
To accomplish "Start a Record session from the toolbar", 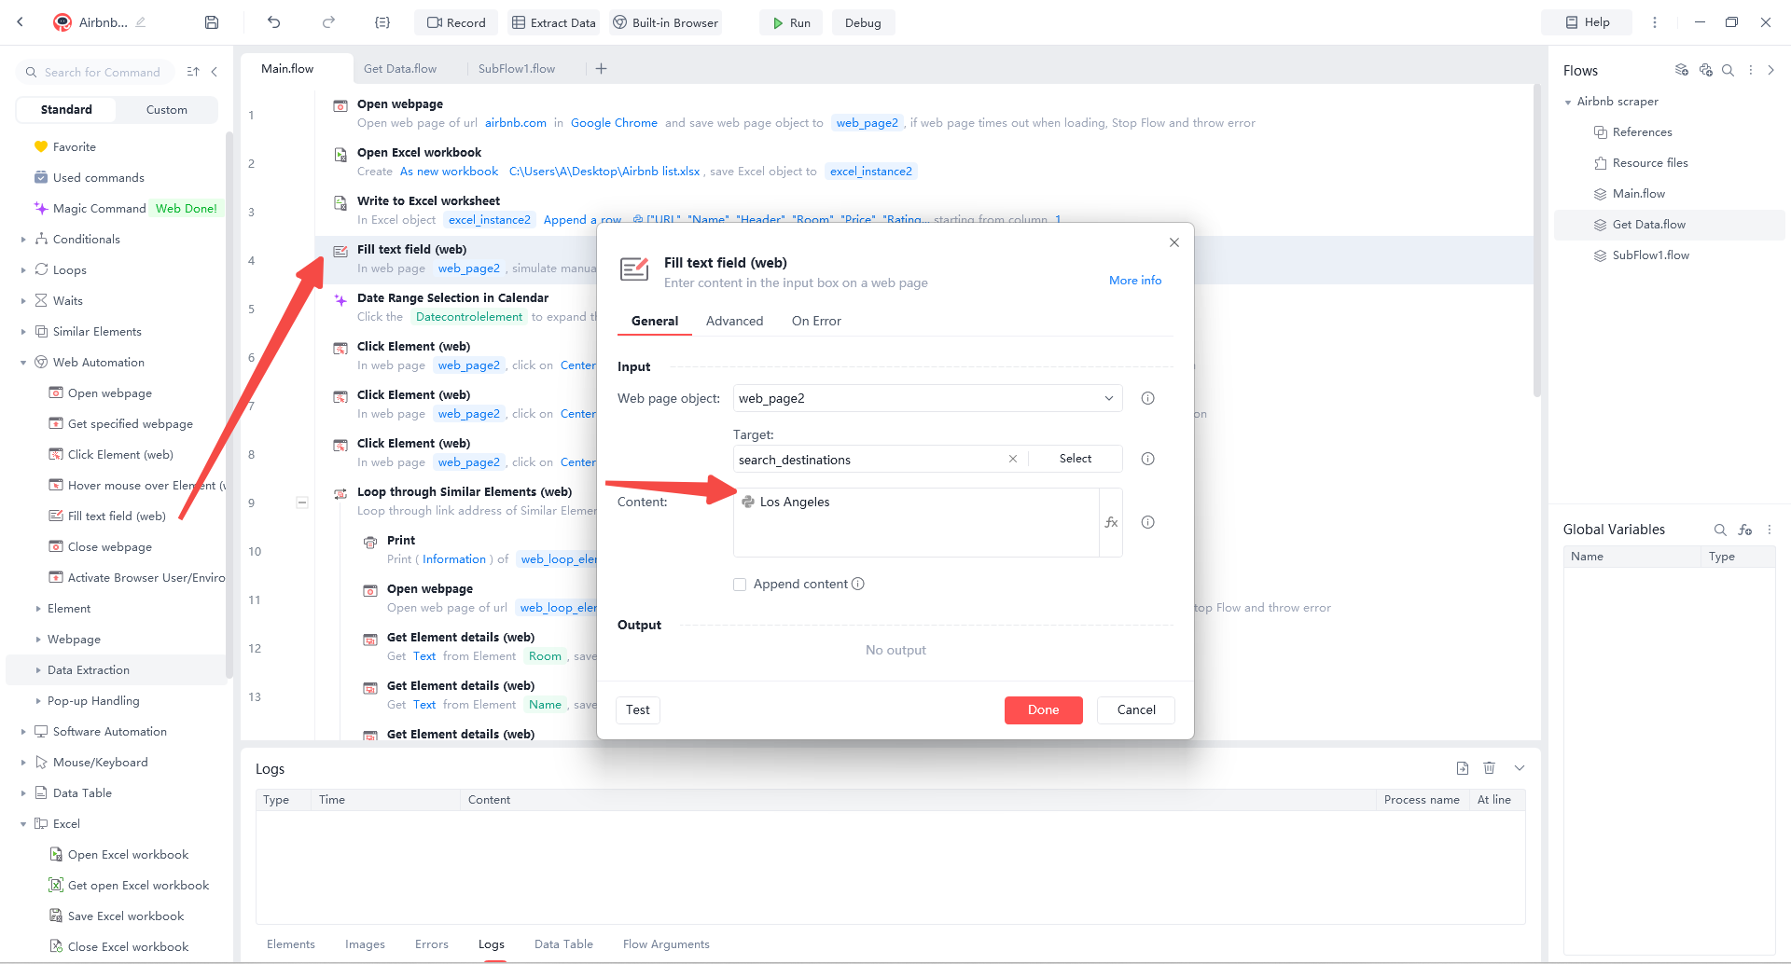I will [x=455, y=21].
